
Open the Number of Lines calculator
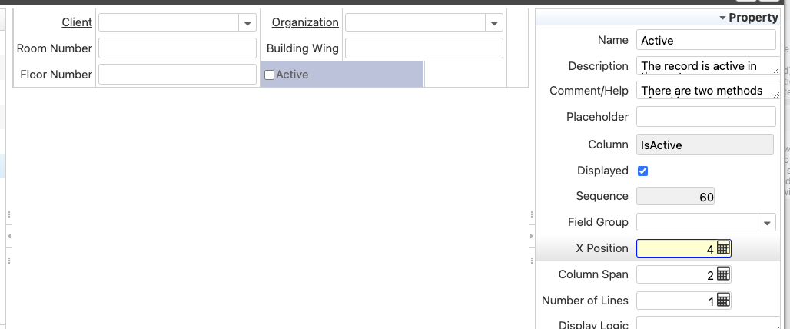723,301
